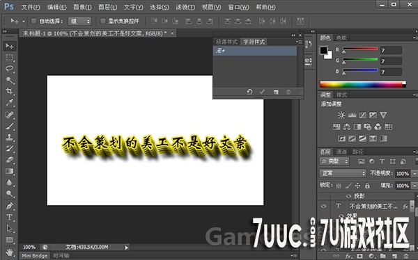
Task: Select the Rectangle shape tool
Action: [10, 240]
